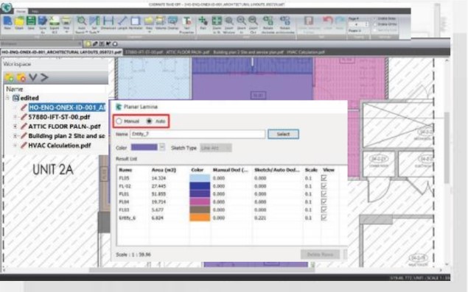This screenshot has width=468, height=292.
Task: Open the Auto Search tool
Action: (x=82, y=24)
